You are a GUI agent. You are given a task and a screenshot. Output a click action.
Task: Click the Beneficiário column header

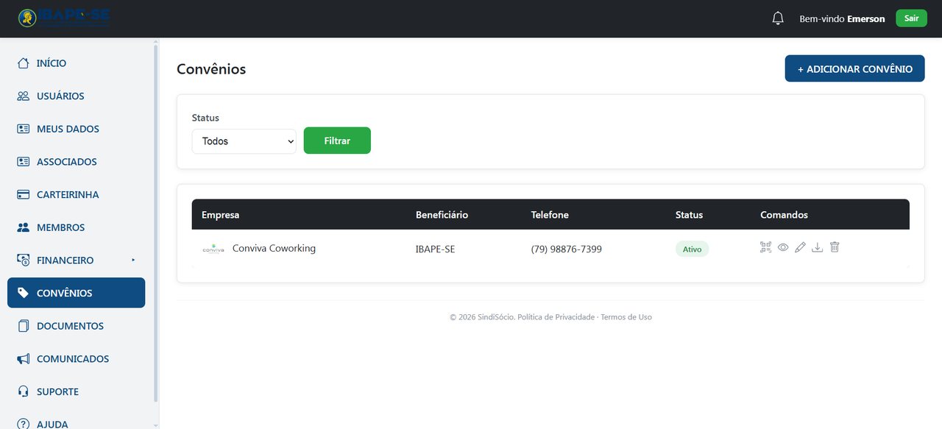442,215
